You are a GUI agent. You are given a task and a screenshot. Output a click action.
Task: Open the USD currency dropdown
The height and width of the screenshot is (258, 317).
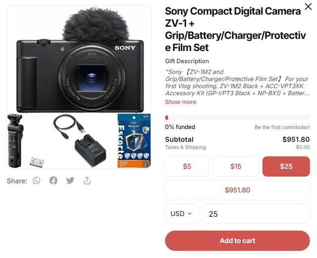click(181, 214)
